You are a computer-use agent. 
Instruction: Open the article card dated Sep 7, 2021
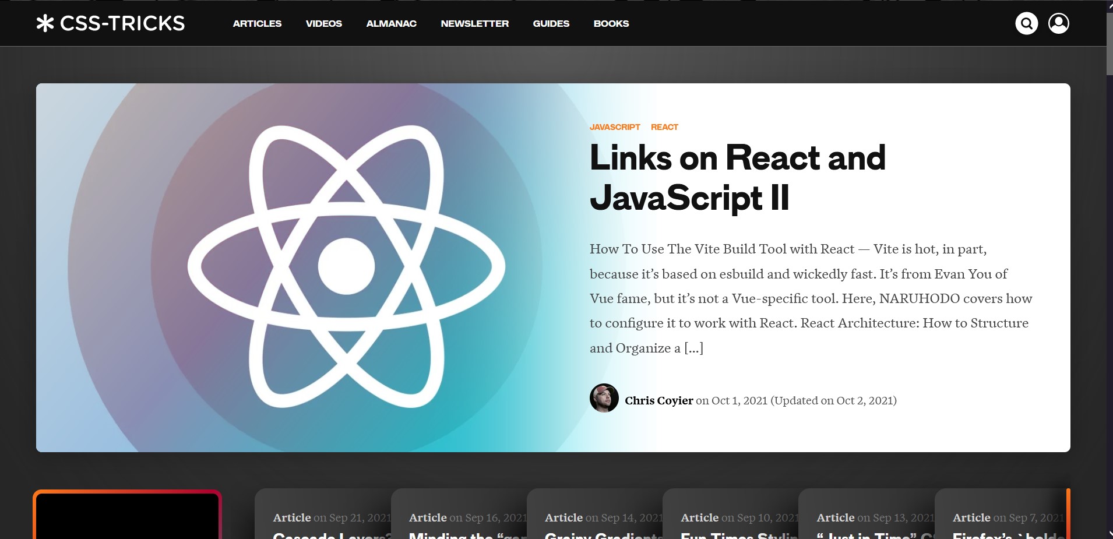pos(1002,514)
